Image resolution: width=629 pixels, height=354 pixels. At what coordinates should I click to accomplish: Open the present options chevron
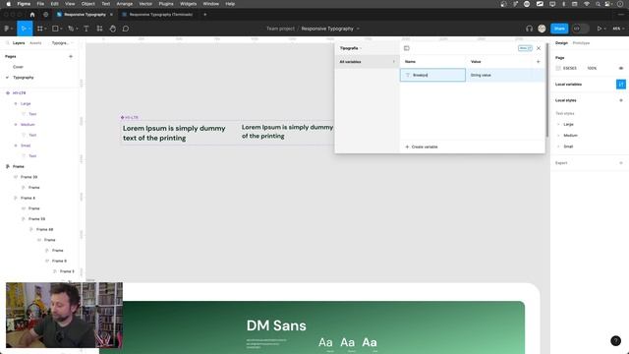605,29
